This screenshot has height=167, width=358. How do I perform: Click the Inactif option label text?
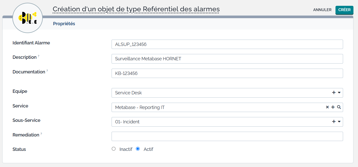126,149
